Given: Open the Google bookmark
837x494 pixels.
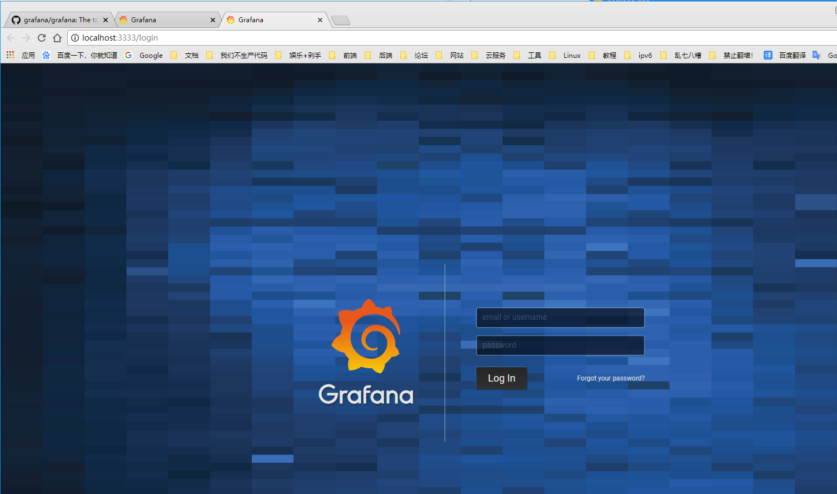Looking at the screenshot, I should tap(144, 55).
